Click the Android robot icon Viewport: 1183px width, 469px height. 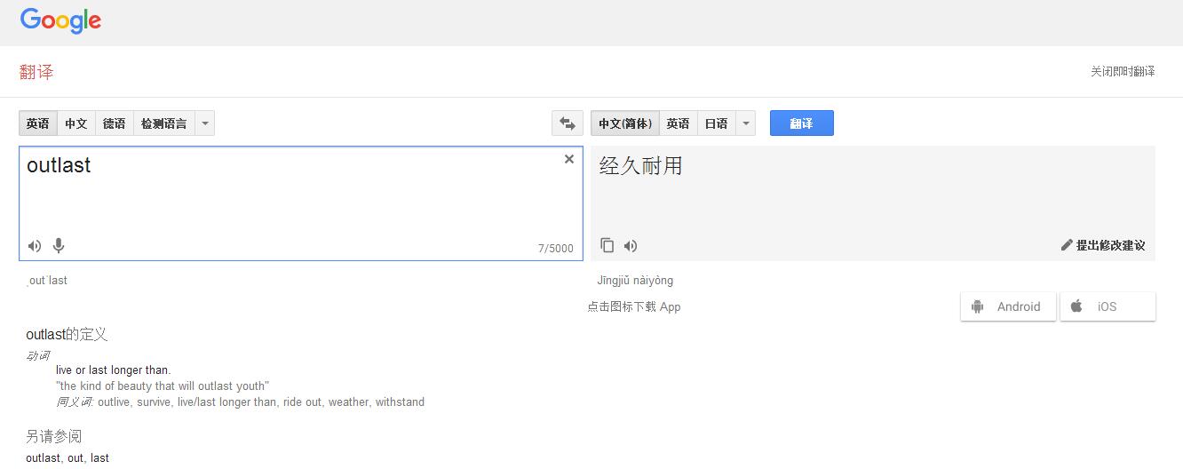(x=978, y=306)
